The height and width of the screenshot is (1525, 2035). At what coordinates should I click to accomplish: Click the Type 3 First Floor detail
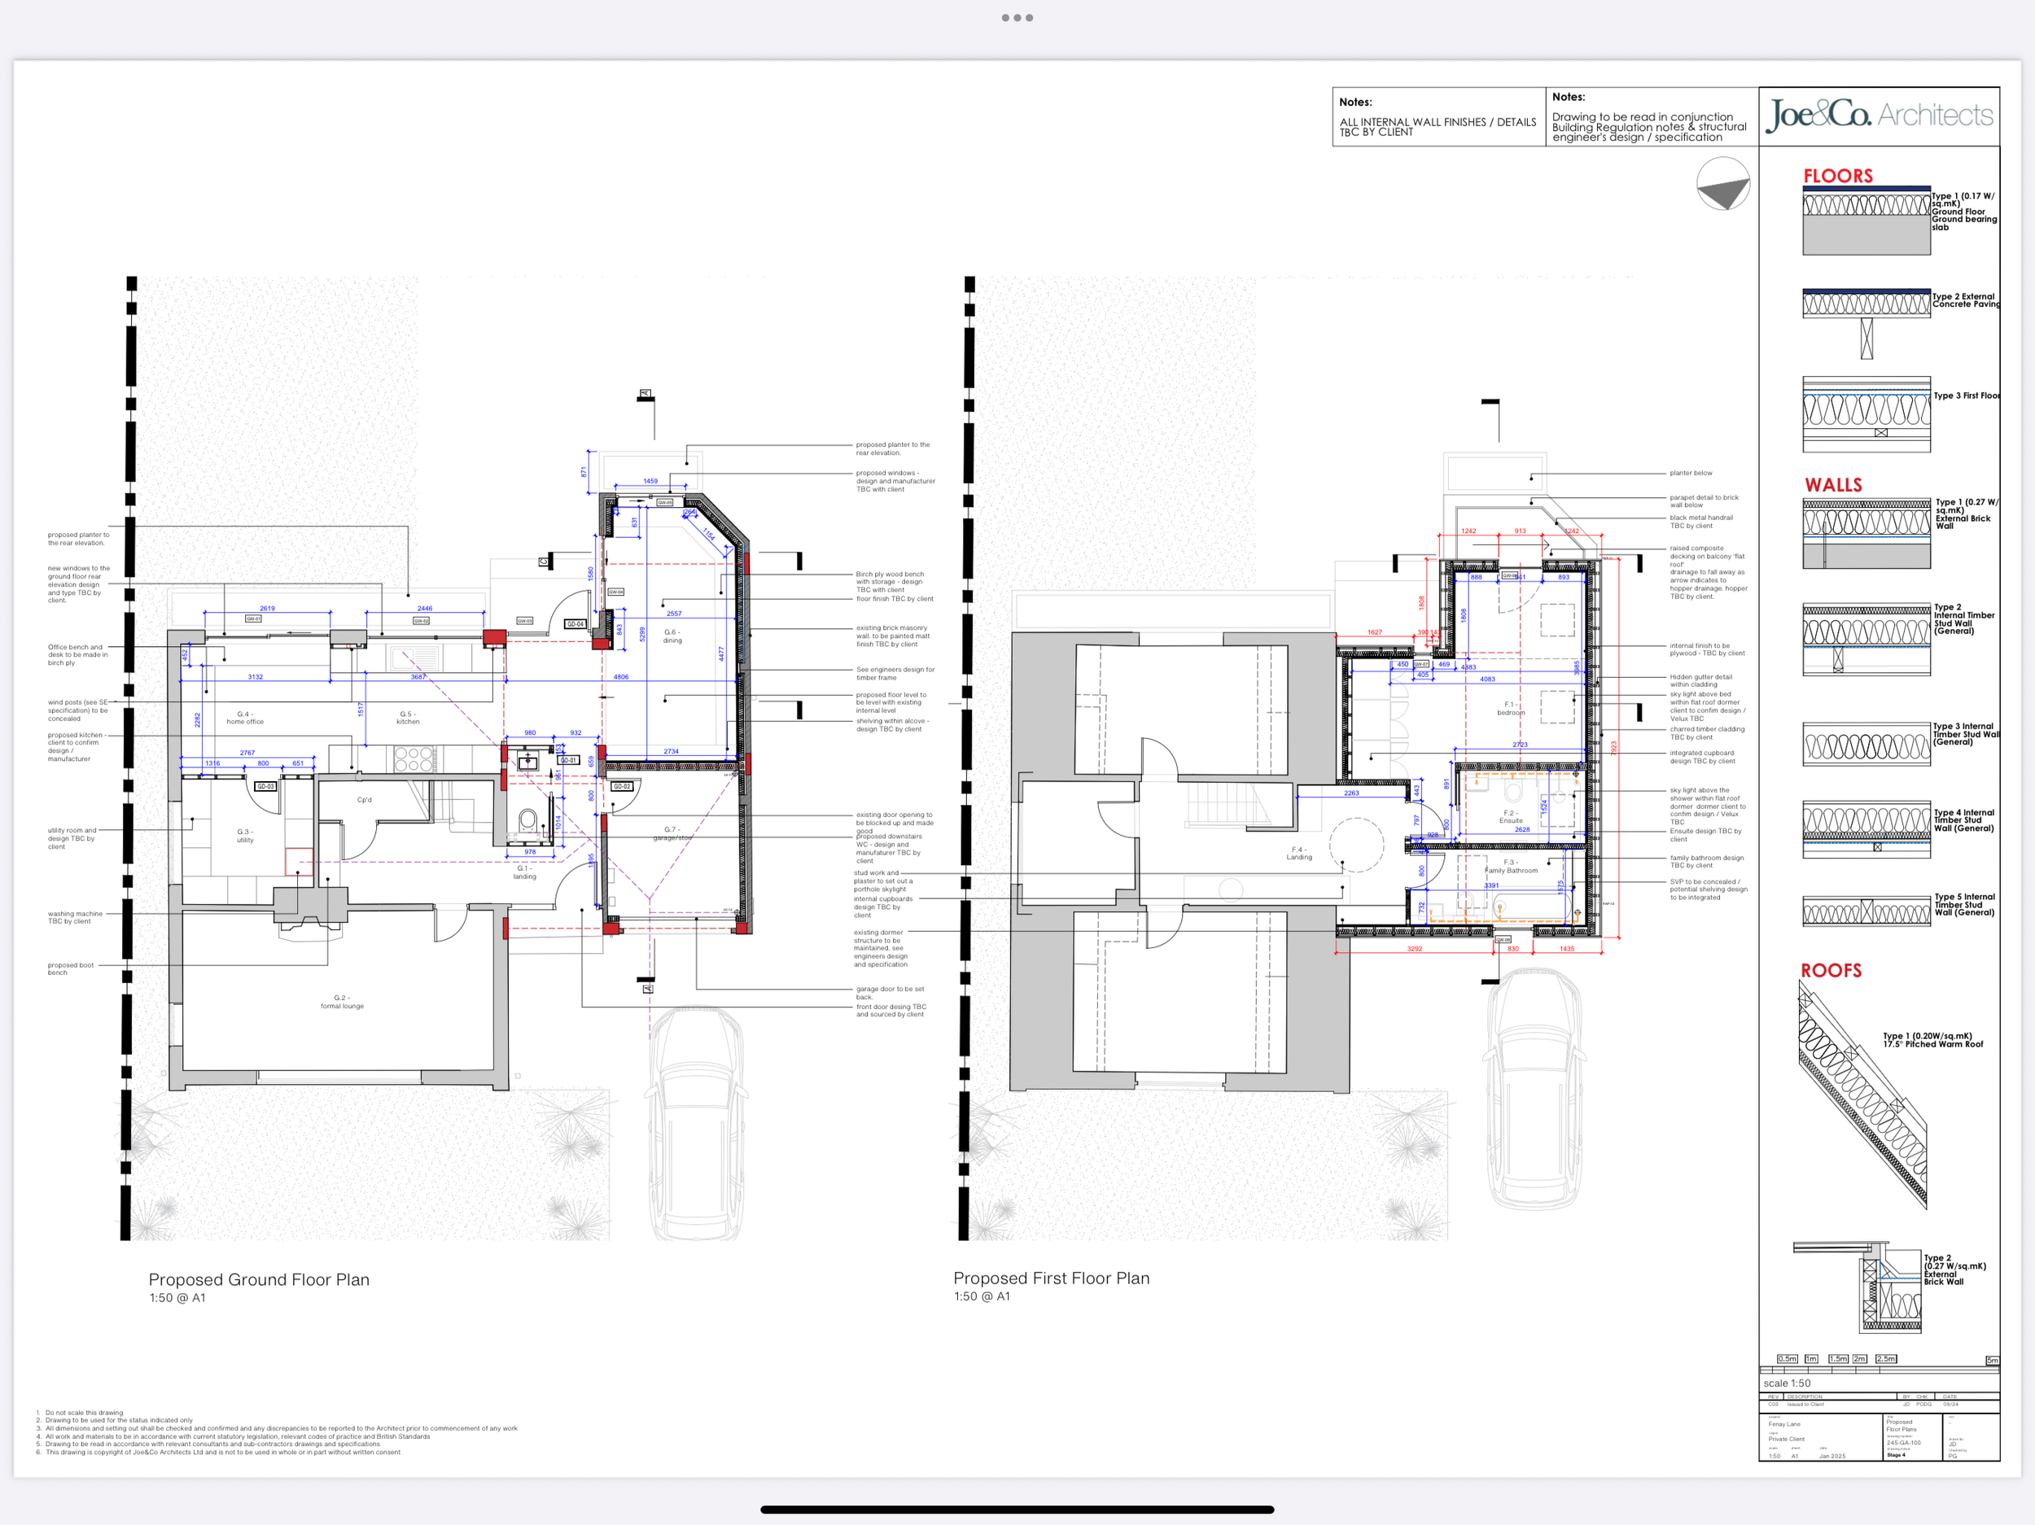(1866, 414)
